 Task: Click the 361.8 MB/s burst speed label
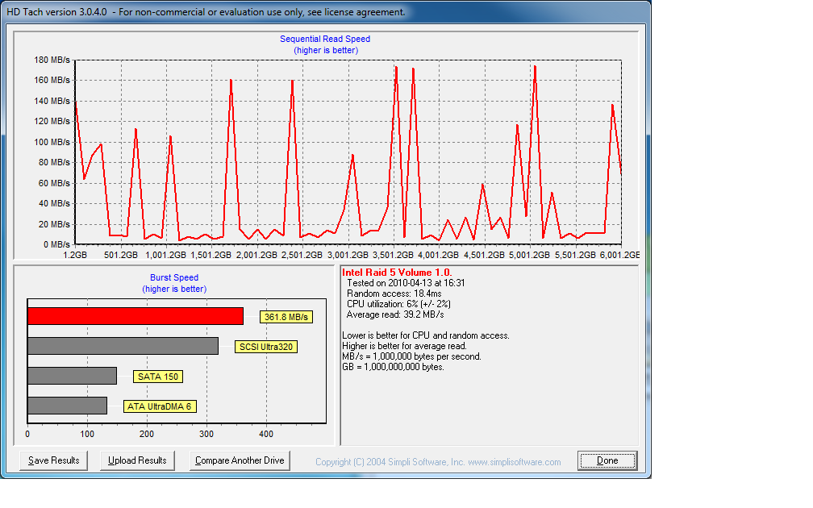(x=286, y=317)
